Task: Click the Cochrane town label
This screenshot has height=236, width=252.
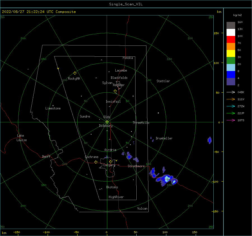Action: pyautogui.click(x=92, y=157)
